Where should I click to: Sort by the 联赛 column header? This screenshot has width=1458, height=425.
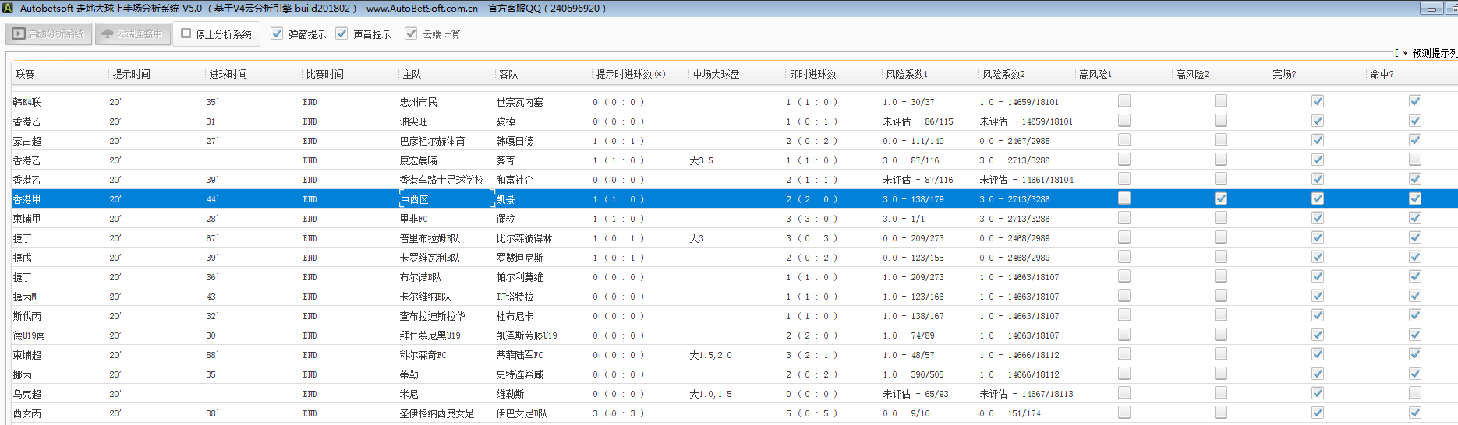[26, 75]
